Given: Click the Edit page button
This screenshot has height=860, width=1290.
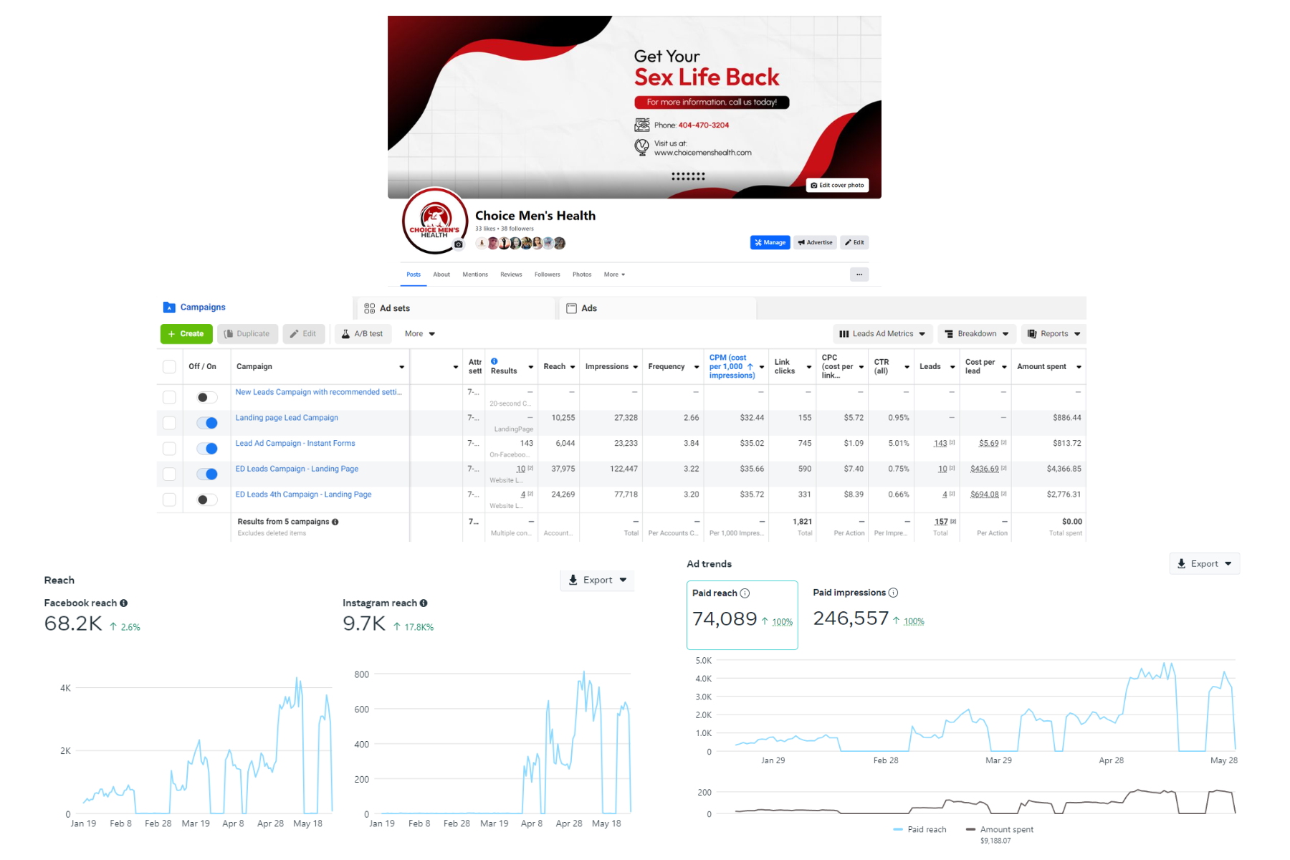Looking at the screenshot, I should click(854, 243).
